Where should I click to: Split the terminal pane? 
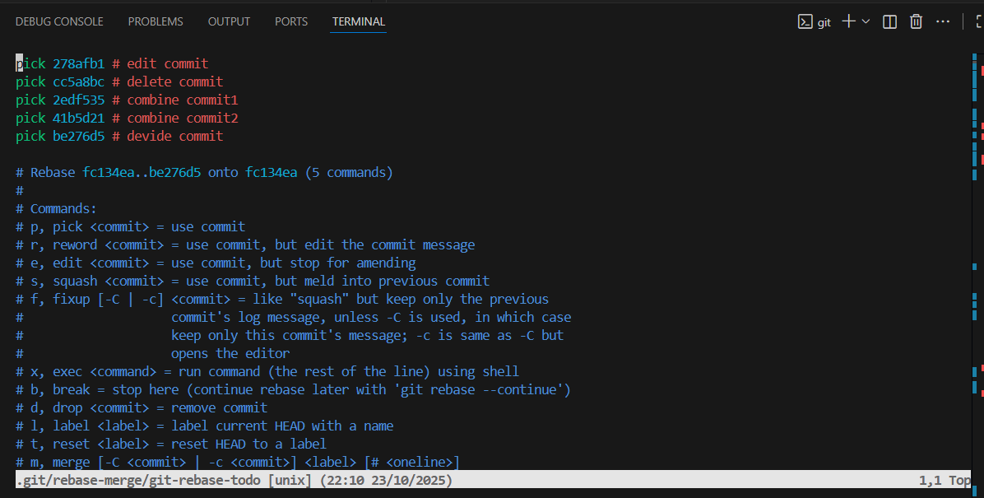pyautogui.click(x=889, y=21)
